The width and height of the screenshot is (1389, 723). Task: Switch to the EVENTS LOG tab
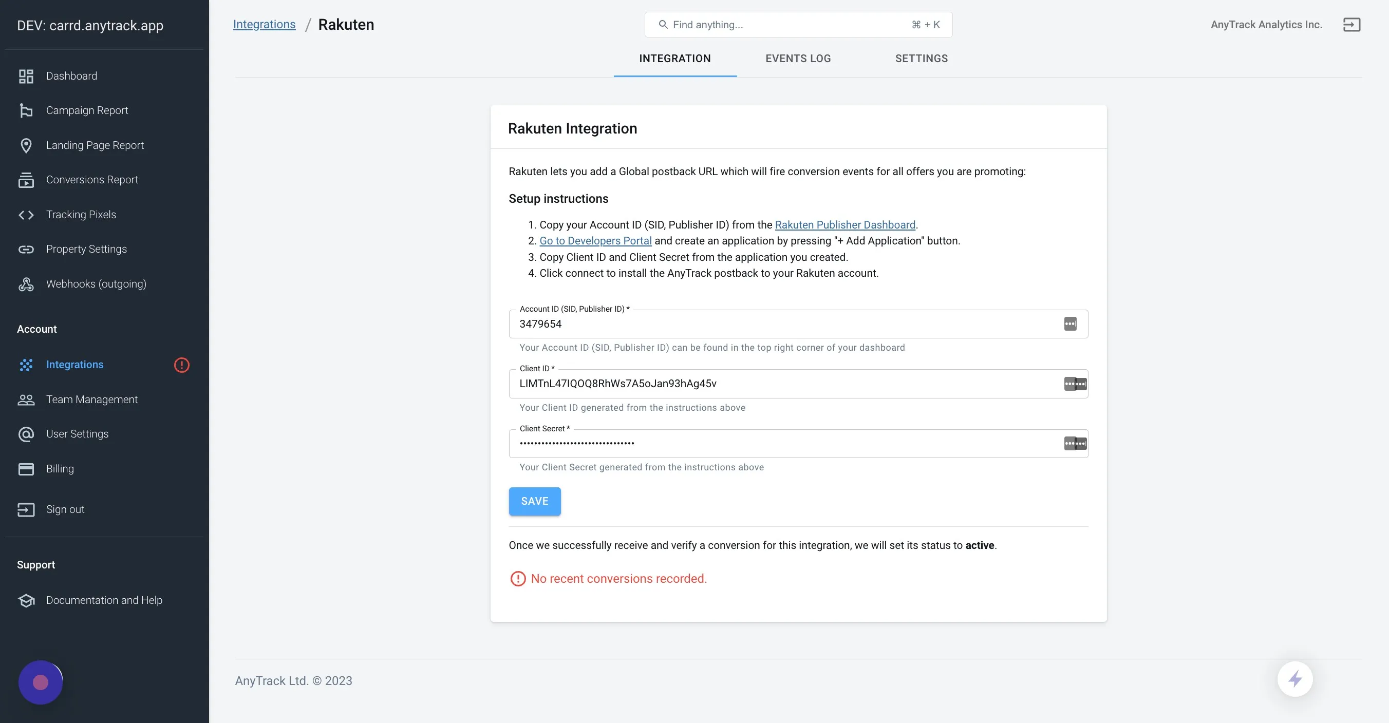(x=798, y=59)
